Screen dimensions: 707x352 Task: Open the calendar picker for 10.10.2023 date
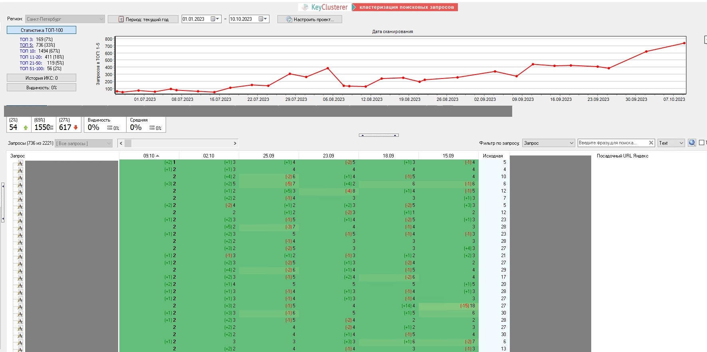click(263, 19)
